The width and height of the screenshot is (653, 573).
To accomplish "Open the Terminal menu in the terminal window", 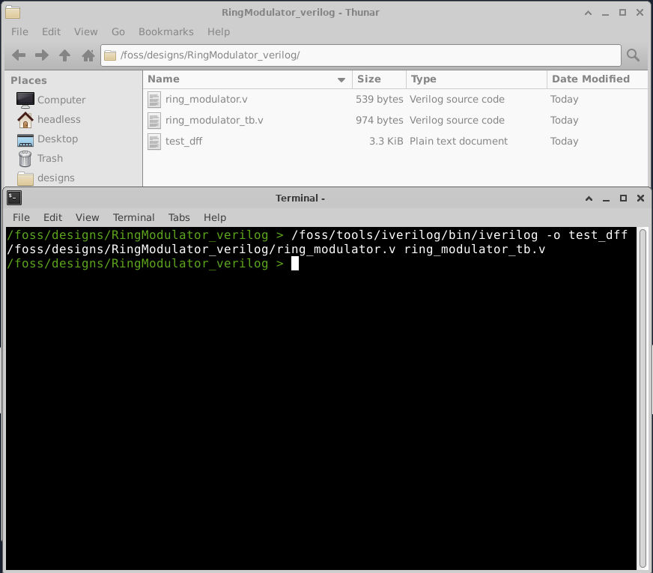I will pos(133,217).
